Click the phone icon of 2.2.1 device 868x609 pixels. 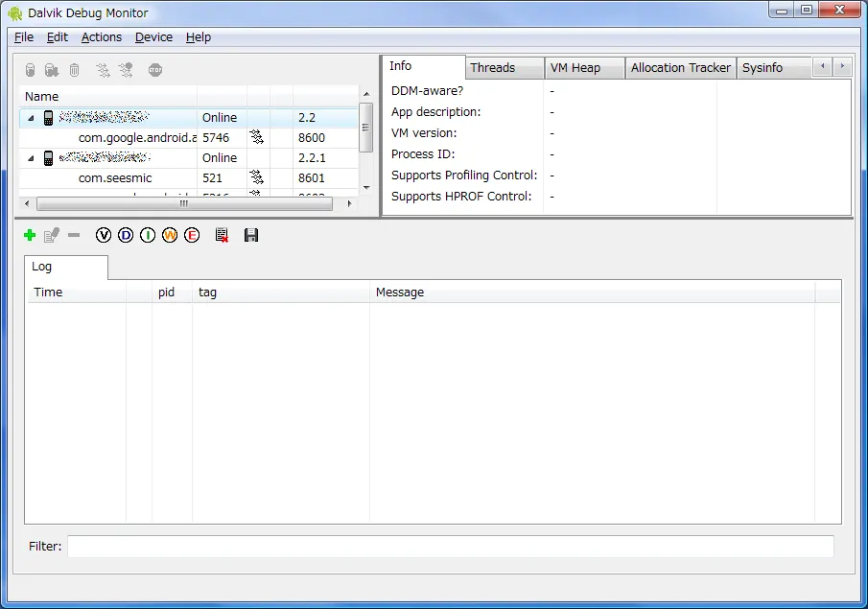tap(49, 158)
